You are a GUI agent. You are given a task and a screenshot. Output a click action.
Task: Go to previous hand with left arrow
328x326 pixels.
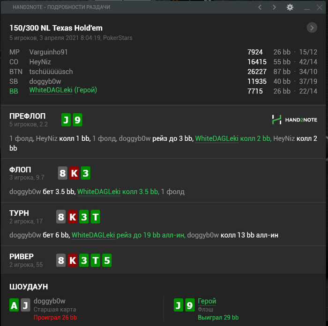pyautogui.click(x=260, y=7)
